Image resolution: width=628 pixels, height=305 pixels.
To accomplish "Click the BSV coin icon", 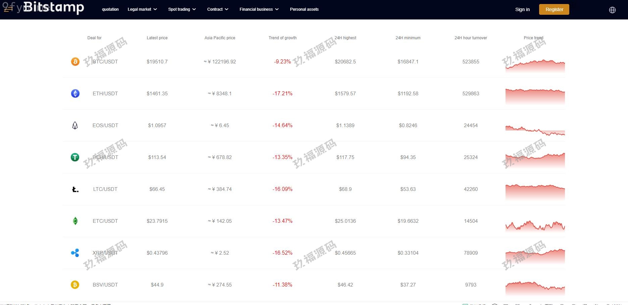I will 75,285.
